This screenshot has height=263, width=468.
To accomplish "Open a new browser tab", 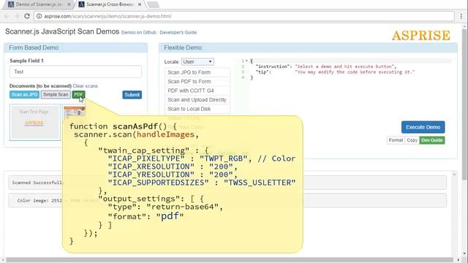I will (x=153, y=4).
